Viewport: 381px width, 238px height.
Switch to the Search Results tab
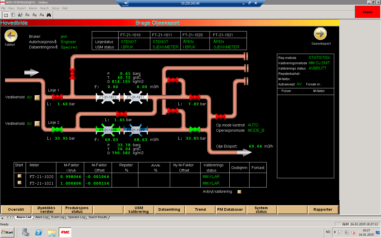[x=98, y=217]
